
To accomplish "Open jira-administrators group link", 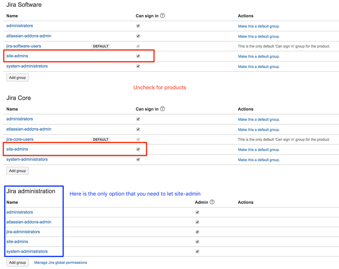I will click(x=23, y=232).
